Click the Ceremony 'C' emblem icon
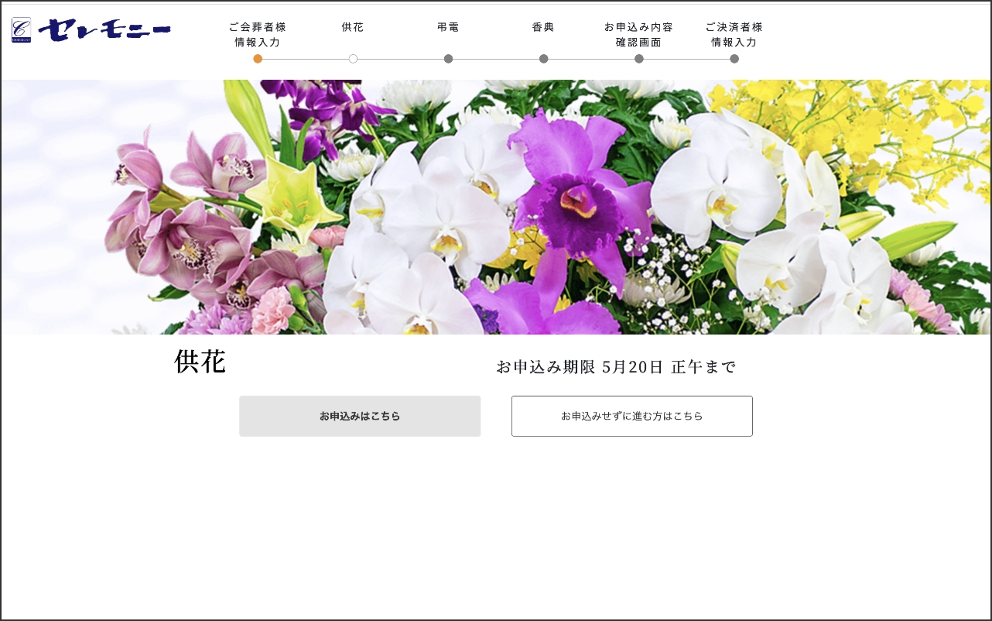Screen dimensions: 992x621 pos(22,30)
